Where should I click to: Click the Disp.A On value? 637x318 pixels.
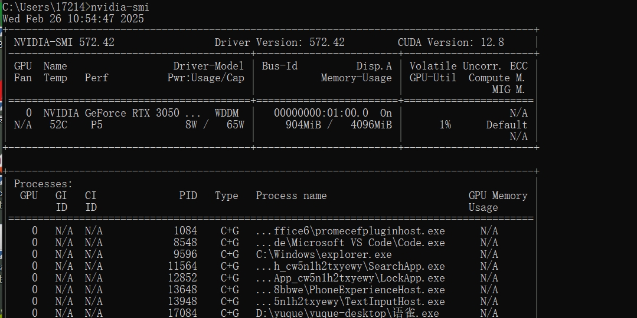pyautogui.click(x=386, y=113)
